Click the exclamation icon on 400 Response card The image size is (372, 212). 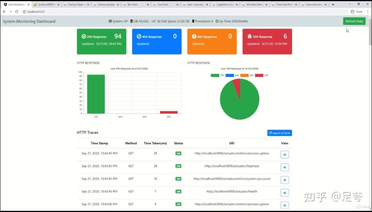(194, 36)
